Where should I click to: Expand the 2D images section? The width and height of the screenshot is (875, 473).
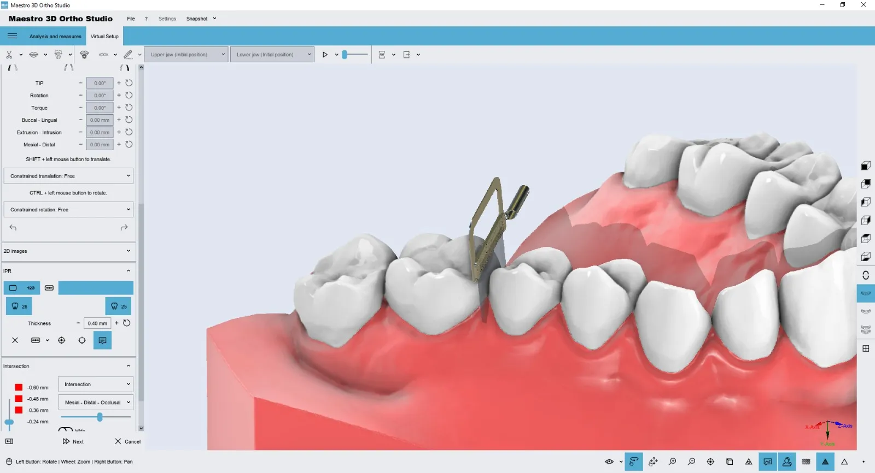(69, 251)
